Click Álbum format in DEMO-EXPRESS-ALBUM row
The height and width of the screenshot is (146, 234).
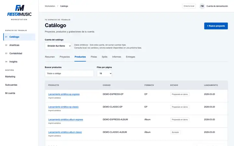coord(148,120)
